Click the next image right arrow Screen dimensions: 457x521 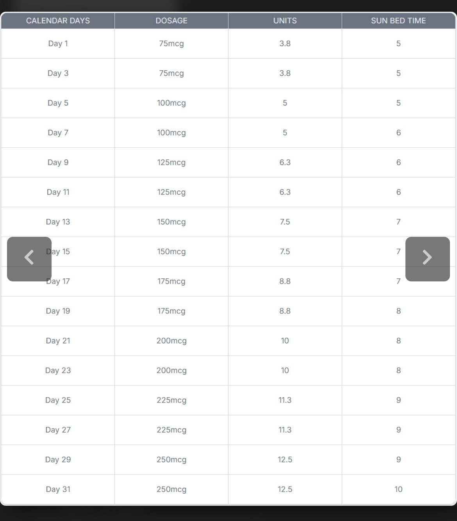(427, 259)
